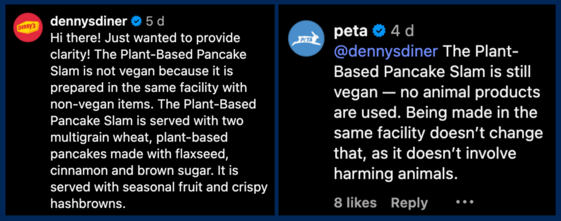The height and width of the screenshot is (221, 561).
Task: Click the word "hashbrowns." in Denny's comment
Action: pyautogui.click(x=88, y=203)
